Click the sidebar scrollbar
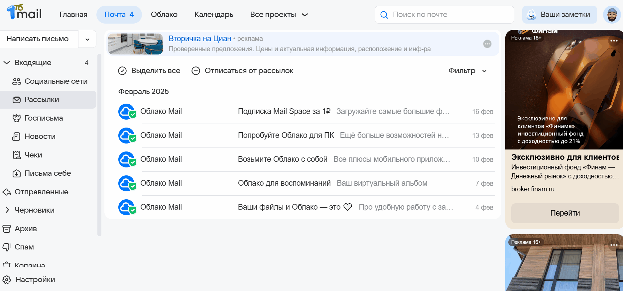Image resolution: width=623 pixels, height=291 pixels. 99,145
